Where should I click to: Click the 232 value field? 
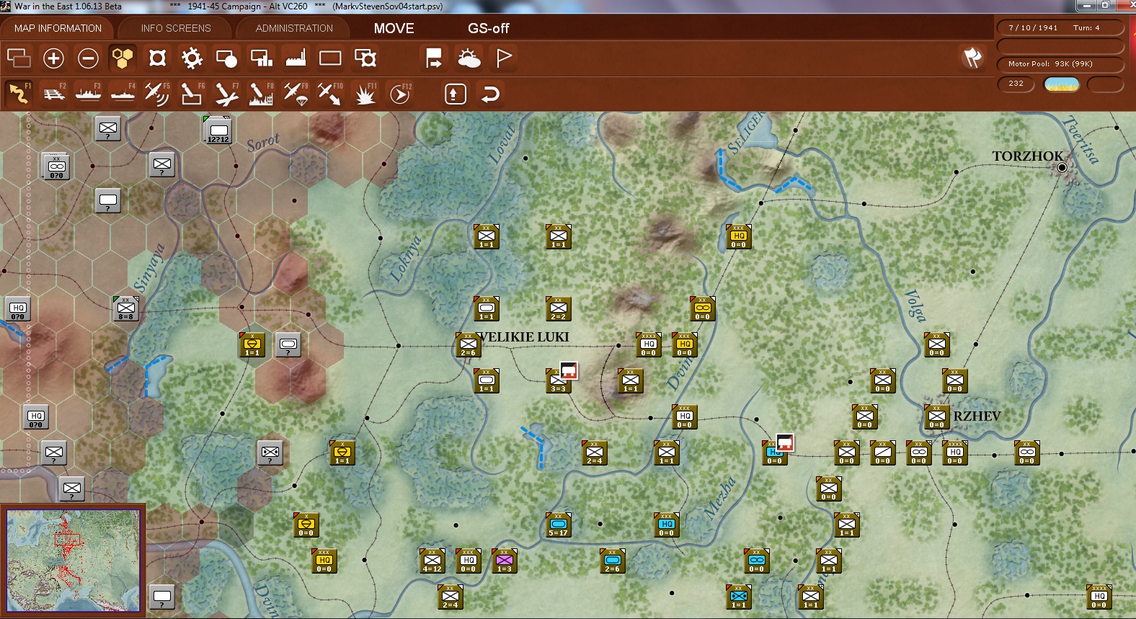point(1016,84)
